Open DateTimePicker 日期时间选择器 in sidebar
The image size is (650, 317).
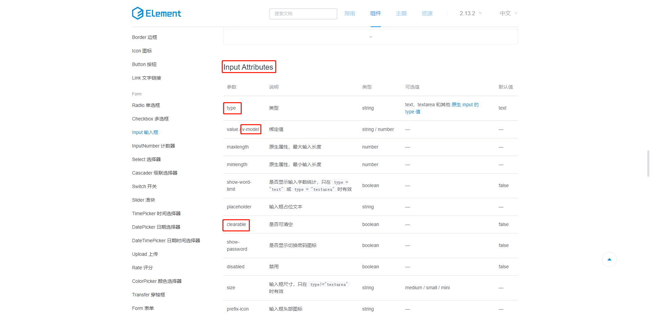point(166,241)
